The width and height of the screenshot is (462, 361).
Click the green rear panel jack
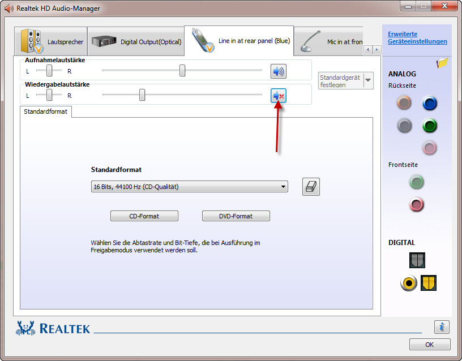[x=429, y=126]
